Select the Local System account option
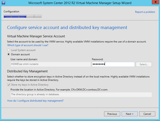Viewport: 160px width, 121px height. click(x=9, y=50)
